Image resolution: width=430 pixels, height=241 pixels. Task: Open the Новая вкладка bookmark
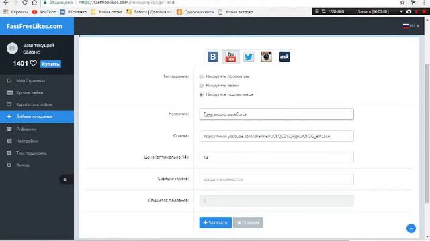tap(235, 12)
